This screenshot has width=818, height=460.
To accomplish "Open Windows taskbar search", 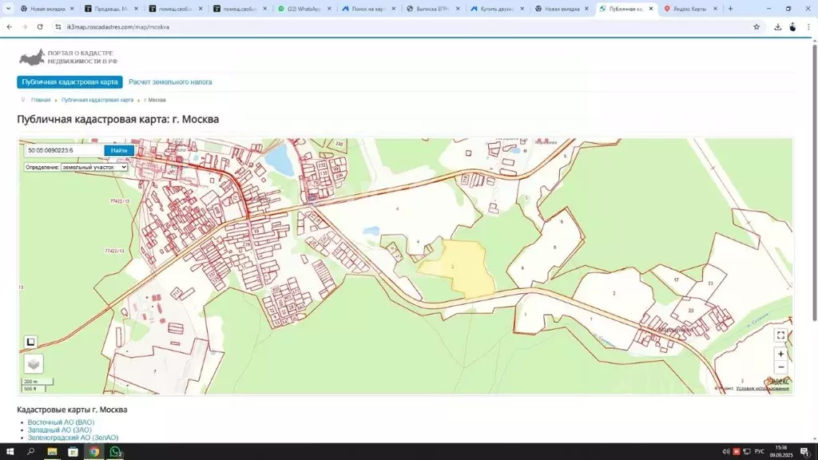I will [31, 452].
